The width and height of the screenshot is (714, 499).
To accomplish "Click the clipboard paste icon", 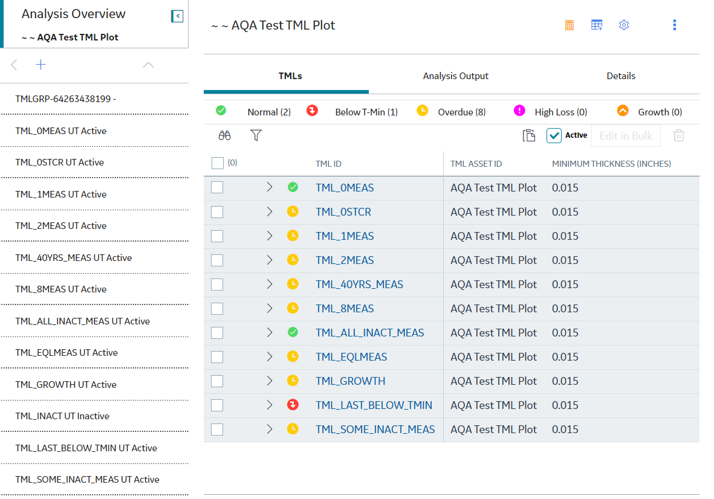I will tap(528, 135).
